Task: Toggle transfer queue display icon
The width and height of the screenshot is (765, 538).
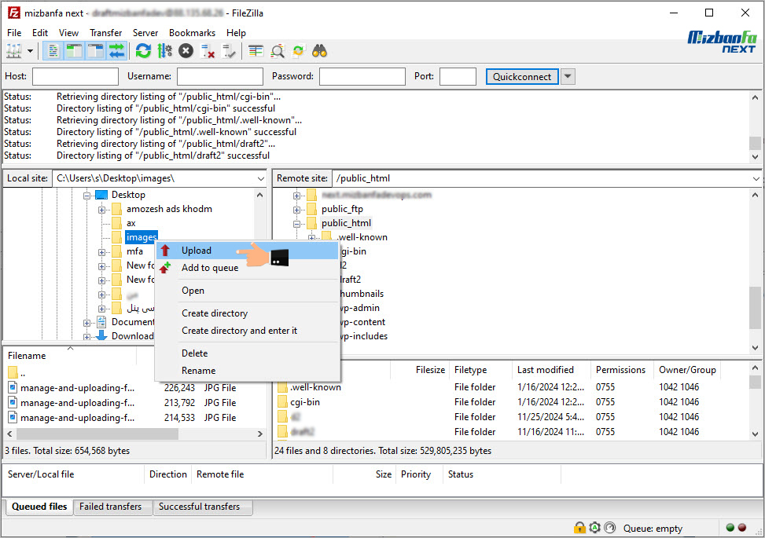Action: point(117,51)
